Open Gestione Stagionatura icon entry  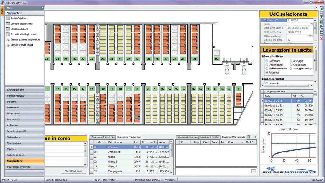8,24
